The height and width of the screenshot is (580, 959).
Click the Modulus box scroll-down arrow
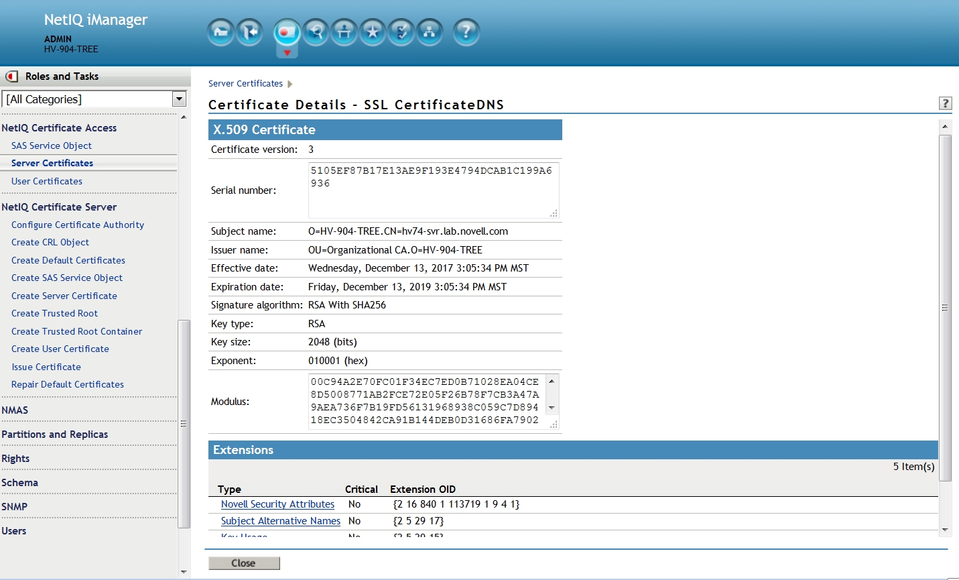[x=552, y=408]
